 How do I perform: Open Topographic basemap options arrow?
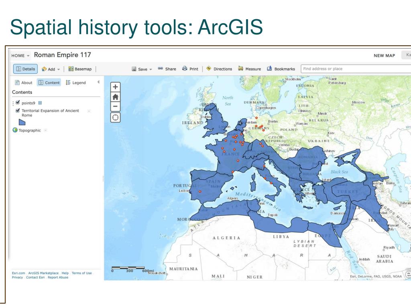45,130
